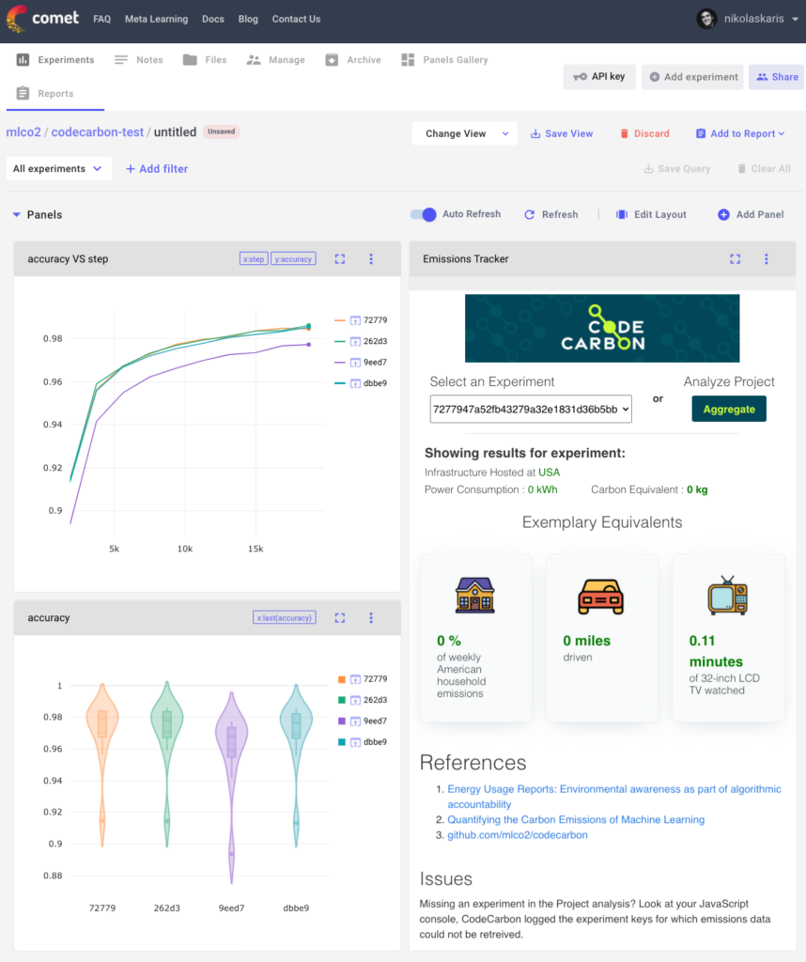The height and width of the screenshot is (962, 806).
Task: Open Edit Layout for panels
Action: (x=651, y=214)
